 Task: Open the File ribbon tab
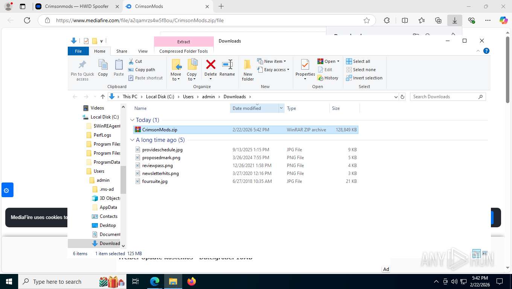coord(78,51)
